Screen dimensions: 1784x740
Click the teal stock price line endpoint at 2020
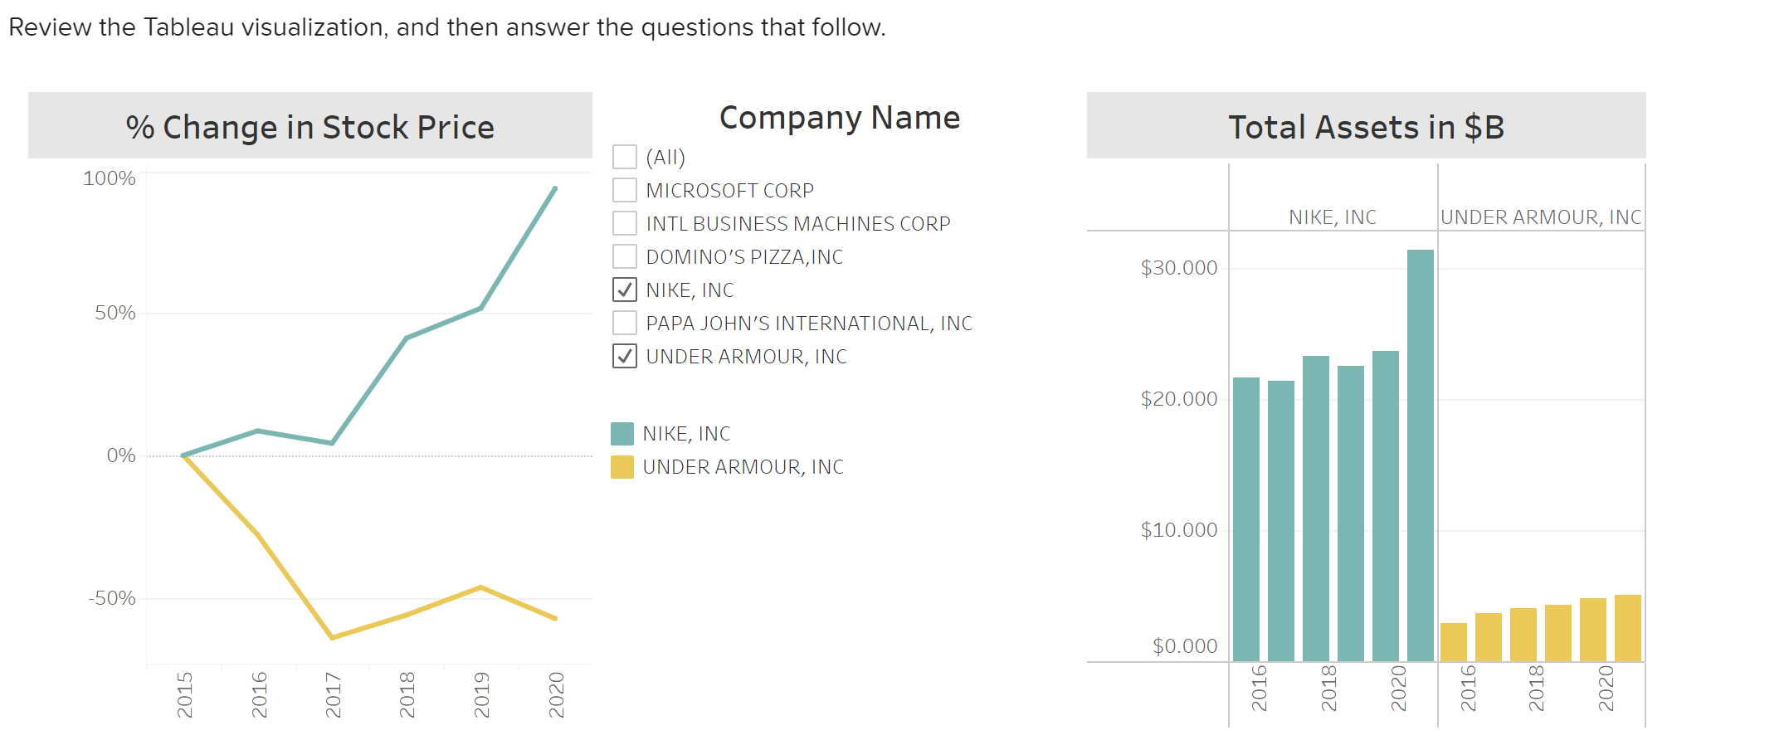[555, 189]
